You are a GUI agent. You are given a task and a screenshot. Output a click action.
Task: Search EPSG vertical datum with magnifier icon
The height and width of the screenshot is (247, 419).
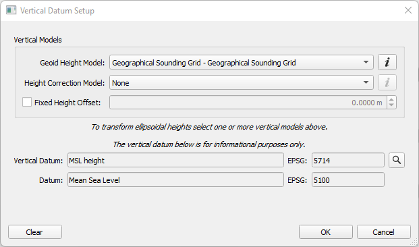(397, 161)
